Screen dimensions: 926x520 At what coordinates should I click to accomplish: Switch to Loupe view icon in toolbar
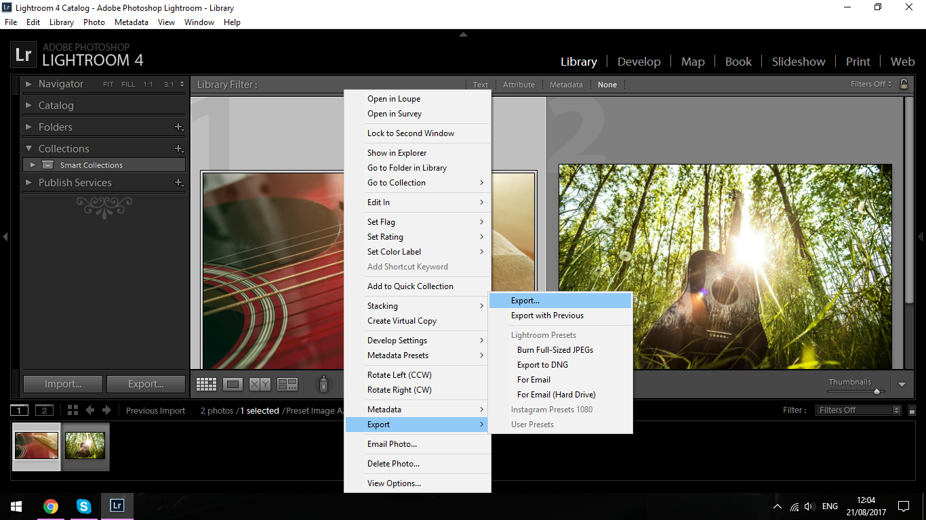click(x=233, y=384)
